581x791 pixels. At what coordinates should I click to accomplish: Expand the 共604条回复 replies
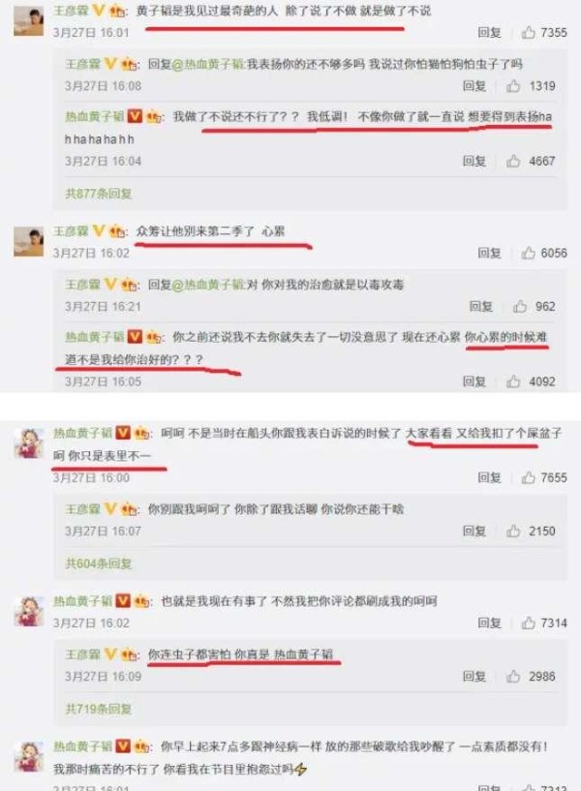coord(99,563)
